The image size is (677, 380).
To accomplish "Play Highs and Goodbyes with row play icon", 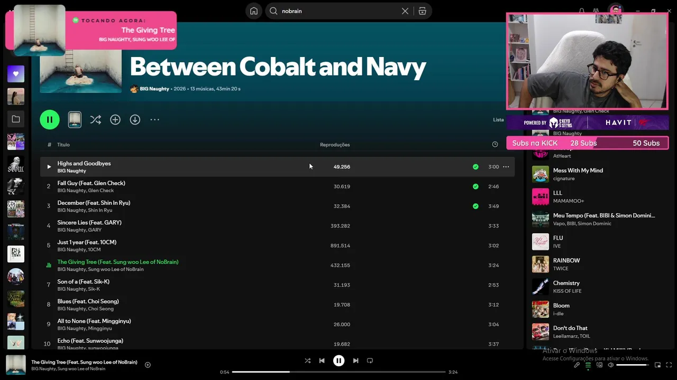I will (49, 167).
